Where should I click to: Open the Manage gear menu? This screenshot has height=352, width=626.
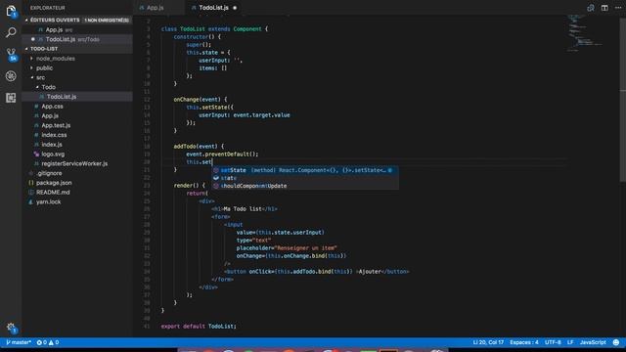click(11, 328)
